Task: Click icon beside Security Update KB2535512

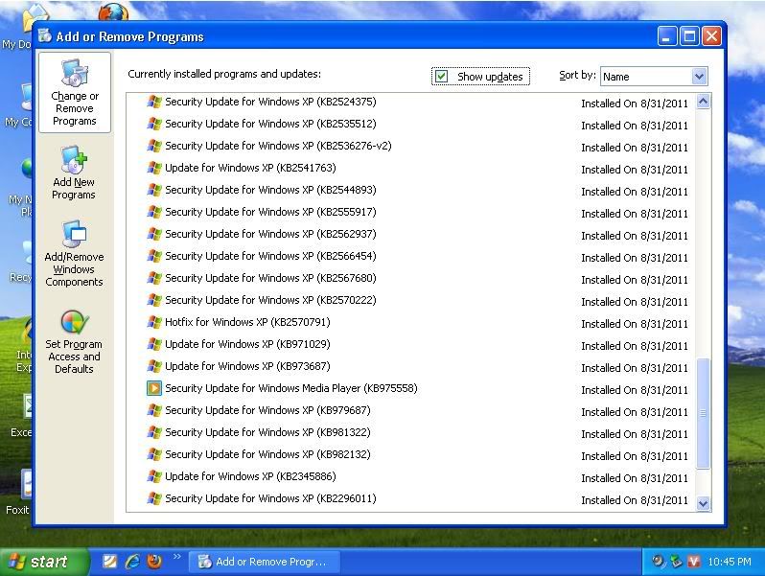Action: pos(154,124)
